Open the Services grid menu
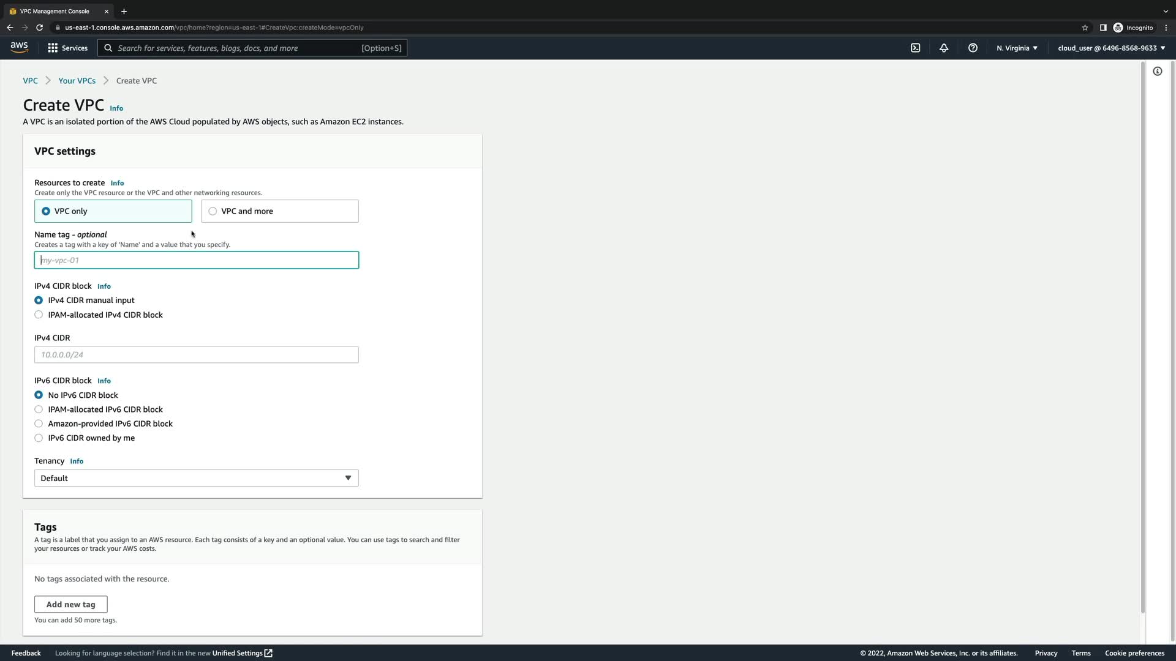Image resolution: width=1176 pixels, height=661 pixels. click(x=67, y=48)
